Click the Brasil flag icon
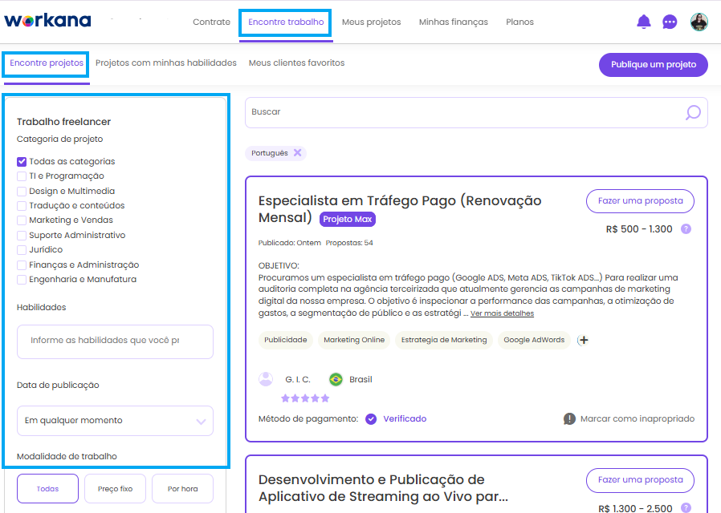The image size is (721, 513). (336, 379)
